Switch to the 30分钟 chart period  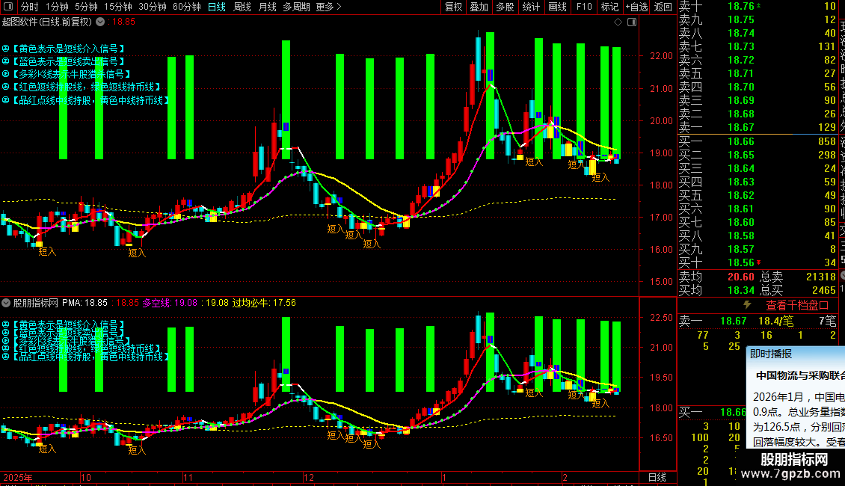tap(153, 7)
